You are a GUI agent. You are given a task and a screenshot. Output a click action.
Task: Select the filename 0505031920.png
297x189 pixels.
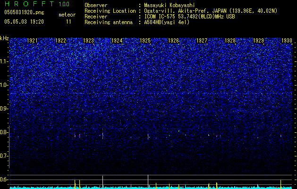pyautogui.click(x=24, y=12)
